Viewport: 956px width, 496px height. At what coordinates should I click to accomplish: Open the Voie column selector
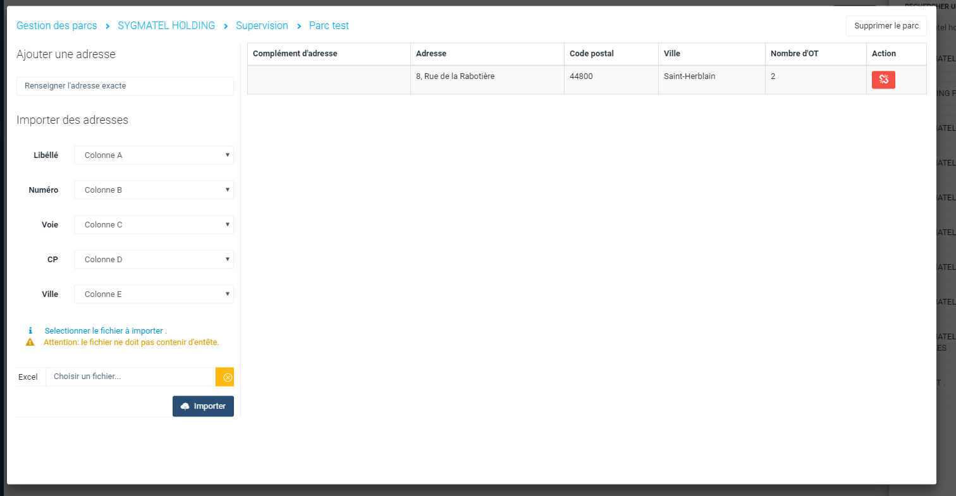[154, 224]
